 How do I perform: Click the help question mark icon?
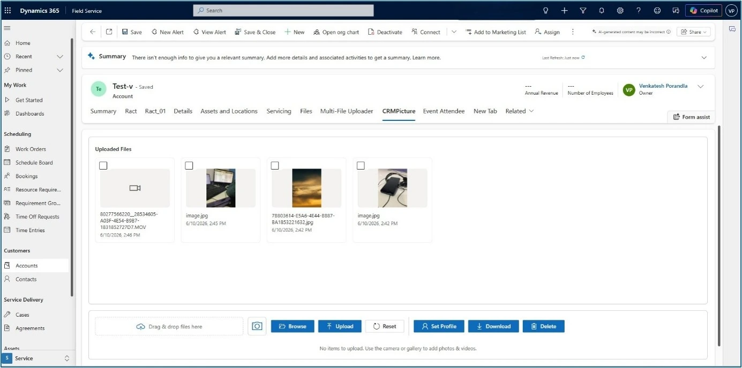click(x=639, y=10)
